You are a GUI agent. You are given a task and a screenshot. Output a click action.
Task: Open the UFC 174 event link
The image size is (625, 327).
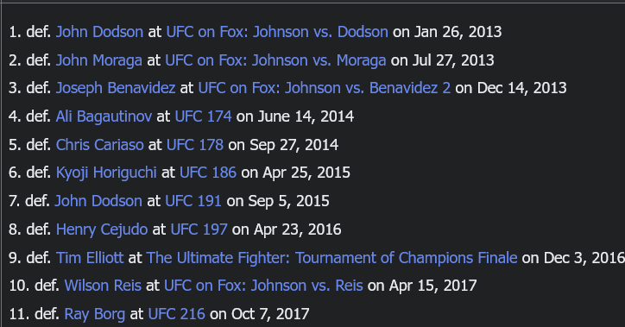pyautogui.click(x=203, y=116)
